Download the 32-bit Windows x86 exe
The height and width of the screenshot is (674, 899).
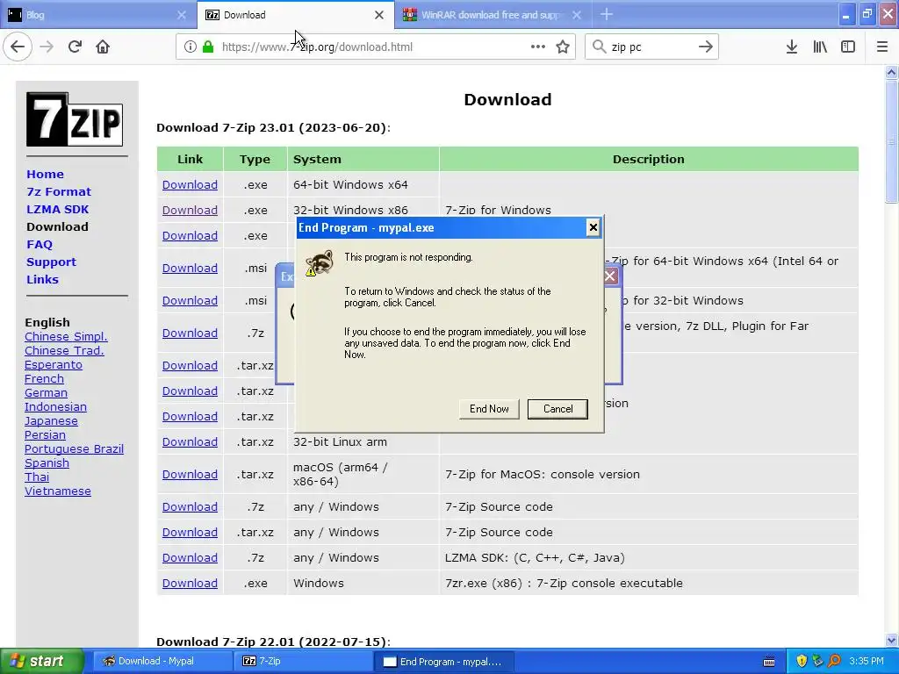(190, 210)
